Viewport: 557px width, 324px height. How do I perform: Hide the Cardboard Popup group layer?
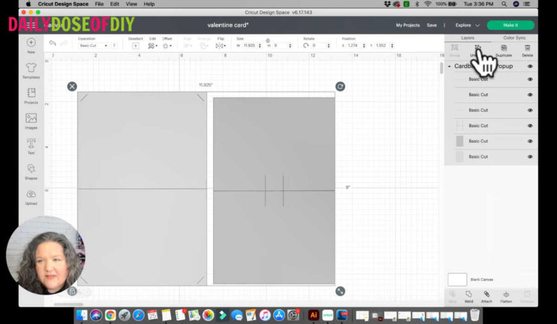530,66
